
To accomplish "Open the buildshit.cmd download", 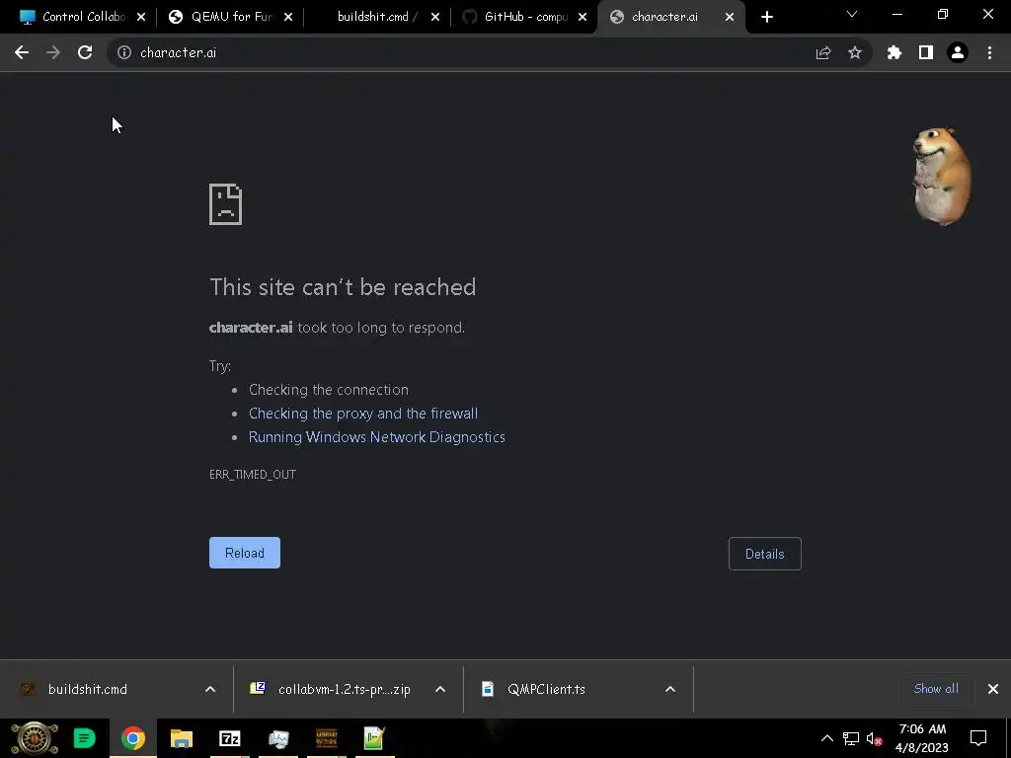I will point(88,689).
